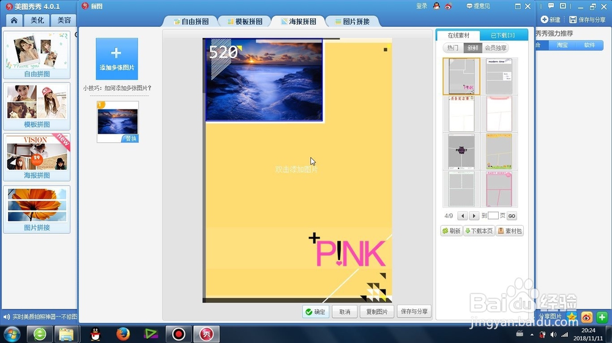612x343 pixels.
Task: Open Windows Start button
Action: coord(12,334)
